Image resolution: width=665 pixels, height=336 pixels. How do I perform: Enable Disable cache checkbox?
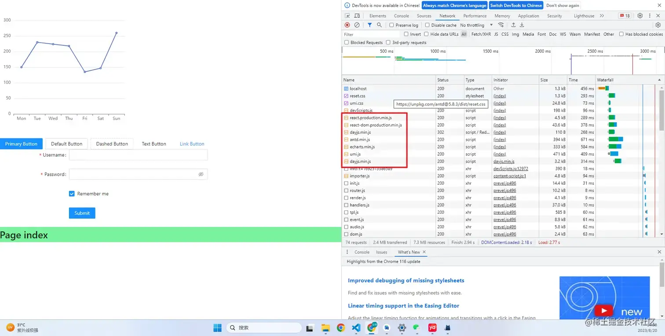coord(427,25)
